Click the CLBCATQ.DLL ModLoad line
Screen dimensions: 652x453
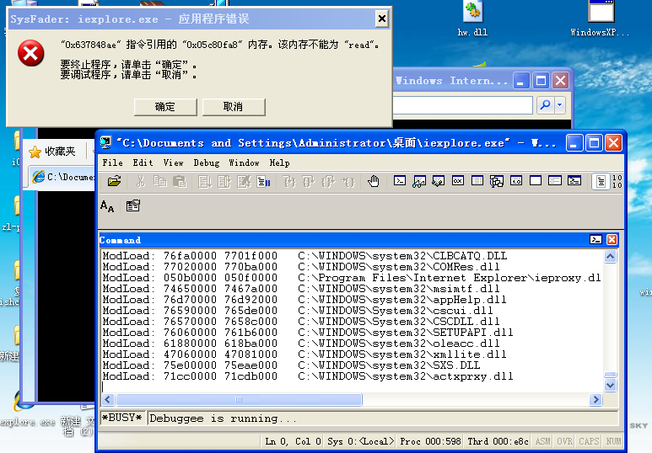(304, 256)
